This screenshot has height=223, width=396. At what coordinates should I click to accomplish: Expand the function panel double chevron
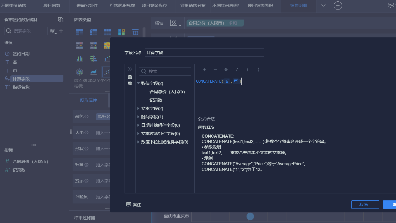pos(130,69)
